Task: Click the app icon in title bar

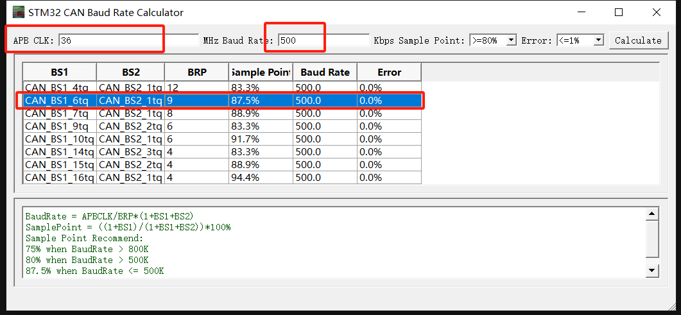Action: coord(18,12)
